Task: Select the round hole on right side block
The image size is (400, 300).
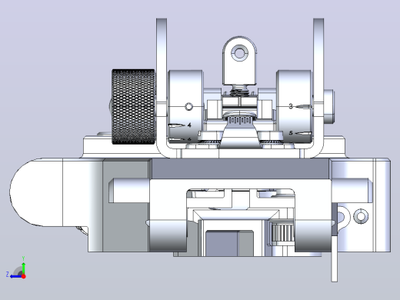Action: tap(361, 216)
